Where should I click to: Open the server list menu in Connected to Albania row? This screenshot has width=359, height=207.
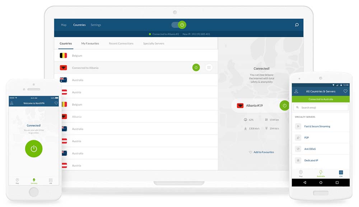point(209,68)
